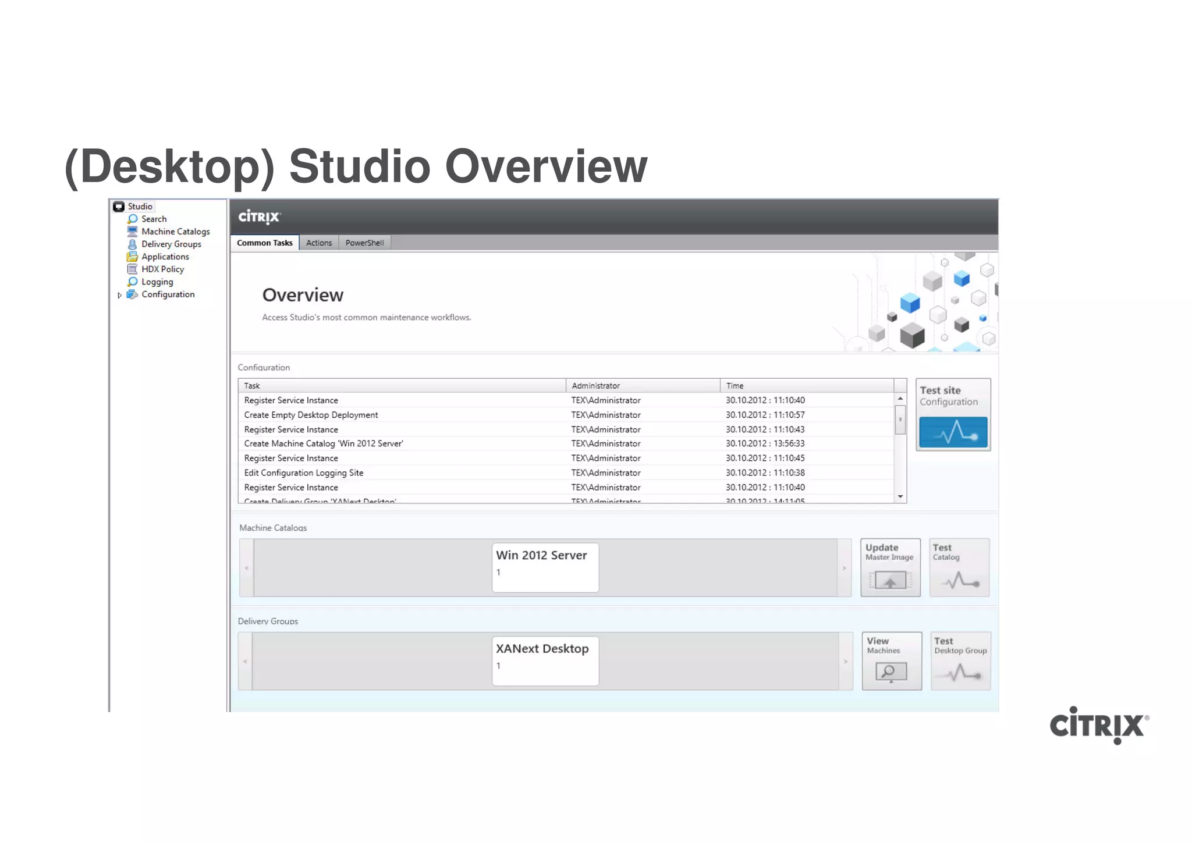This screenshot has height=842, width=1192.
Task: Select the XANext Desktop delivery group card
Action: point(545,661)
